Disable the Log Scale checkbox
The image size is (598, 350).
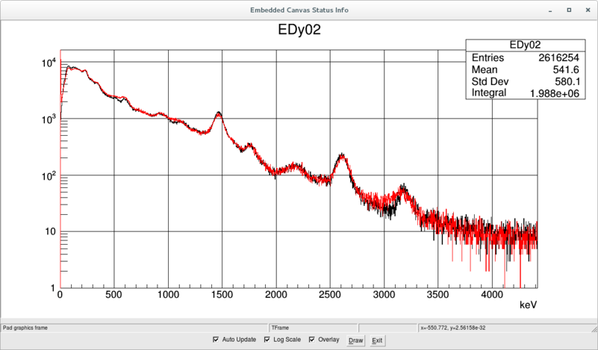(x=267, y=340)
